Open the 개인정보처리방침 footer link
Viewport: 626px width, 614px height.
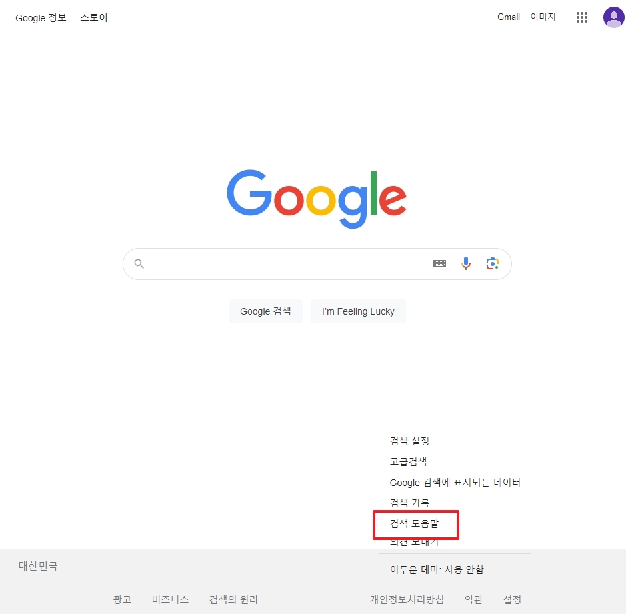point(407,599)
